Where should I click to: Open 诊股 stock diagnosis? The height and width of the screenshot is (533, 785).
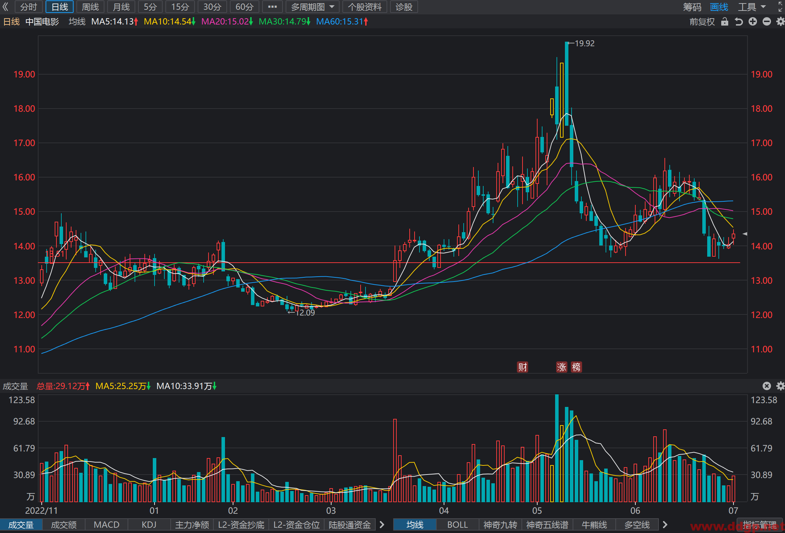404,7
